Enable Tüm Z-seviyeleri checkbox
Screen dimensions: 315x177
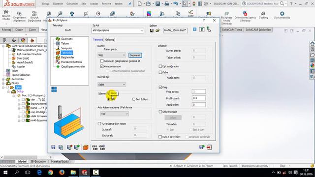tap(160, 137)
